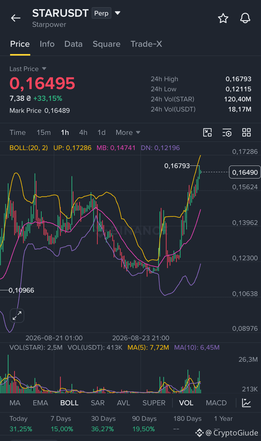Tap the 2026-08-21 01:00 time axis label
Screen dimensions: 261x441
pos(54,338)
